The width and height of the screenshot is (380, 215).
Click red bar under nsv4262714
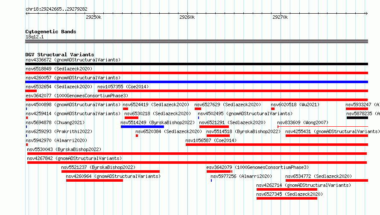tap(287, 189)
